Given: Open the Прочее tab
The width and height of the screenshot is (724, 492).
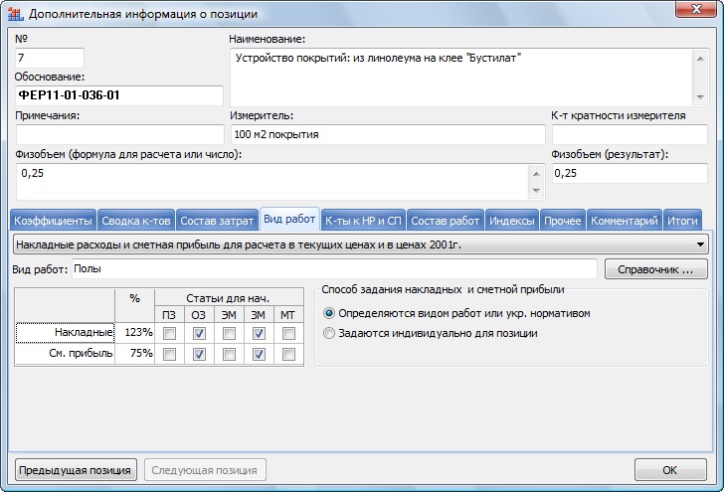Looking at the screenshot, I should 563,221.
